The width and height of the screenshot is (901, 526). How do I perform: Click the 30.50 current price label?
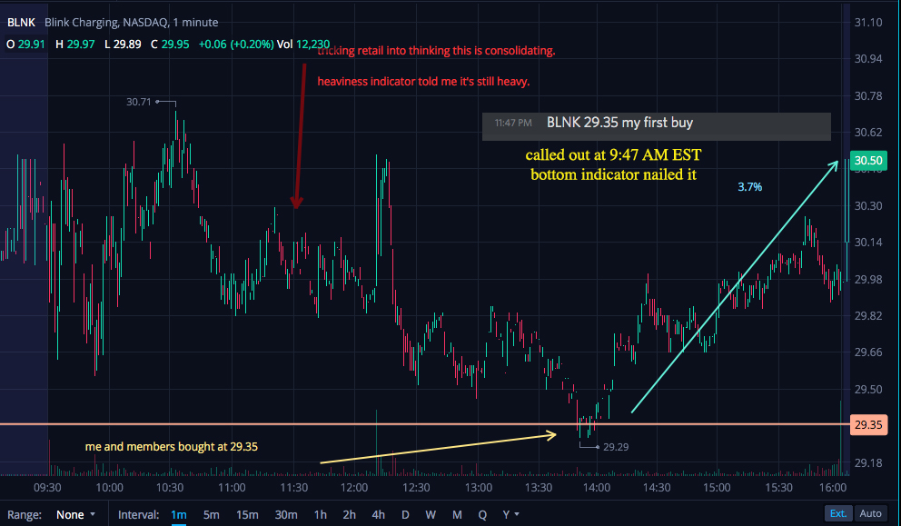coord(868,161)
